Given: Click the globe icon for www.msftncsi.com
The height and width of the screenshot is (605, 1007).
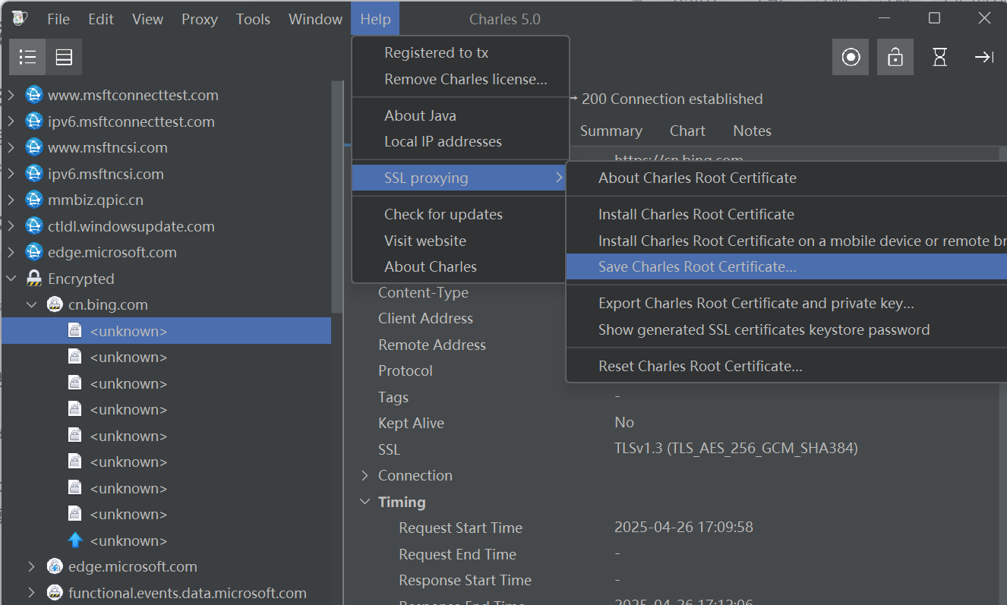Looking at the screenshot, I should coord(33,147).
